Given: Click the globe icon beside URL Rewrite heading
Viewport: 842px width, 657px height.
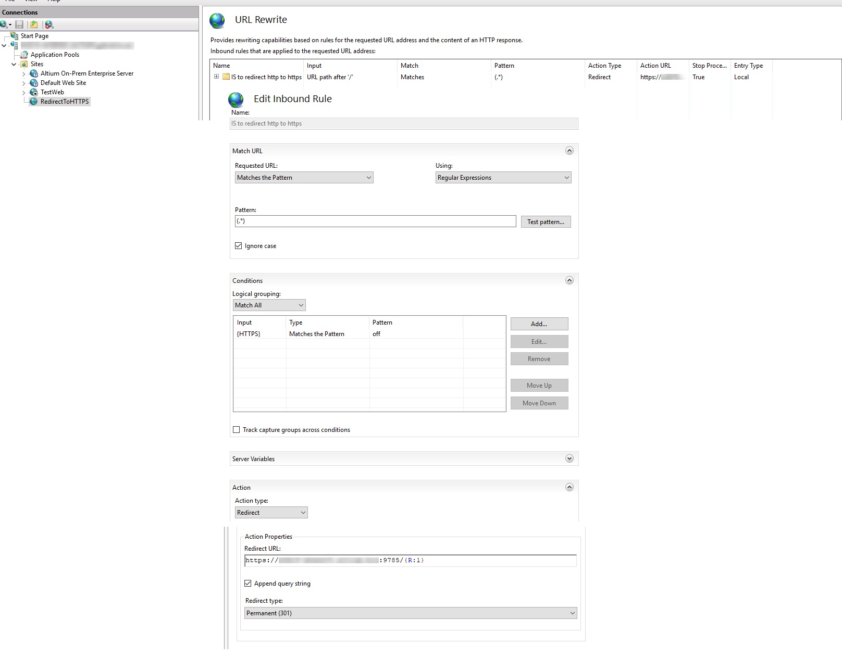Looking at the screenshot, I should (217, 20).
